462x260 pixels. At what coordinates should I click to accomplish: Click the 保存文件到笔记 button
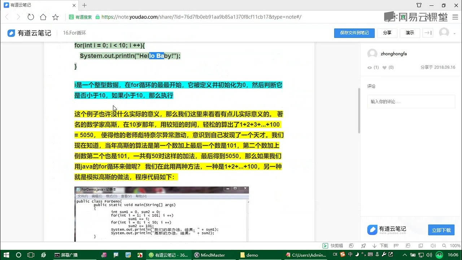point(354,33)
